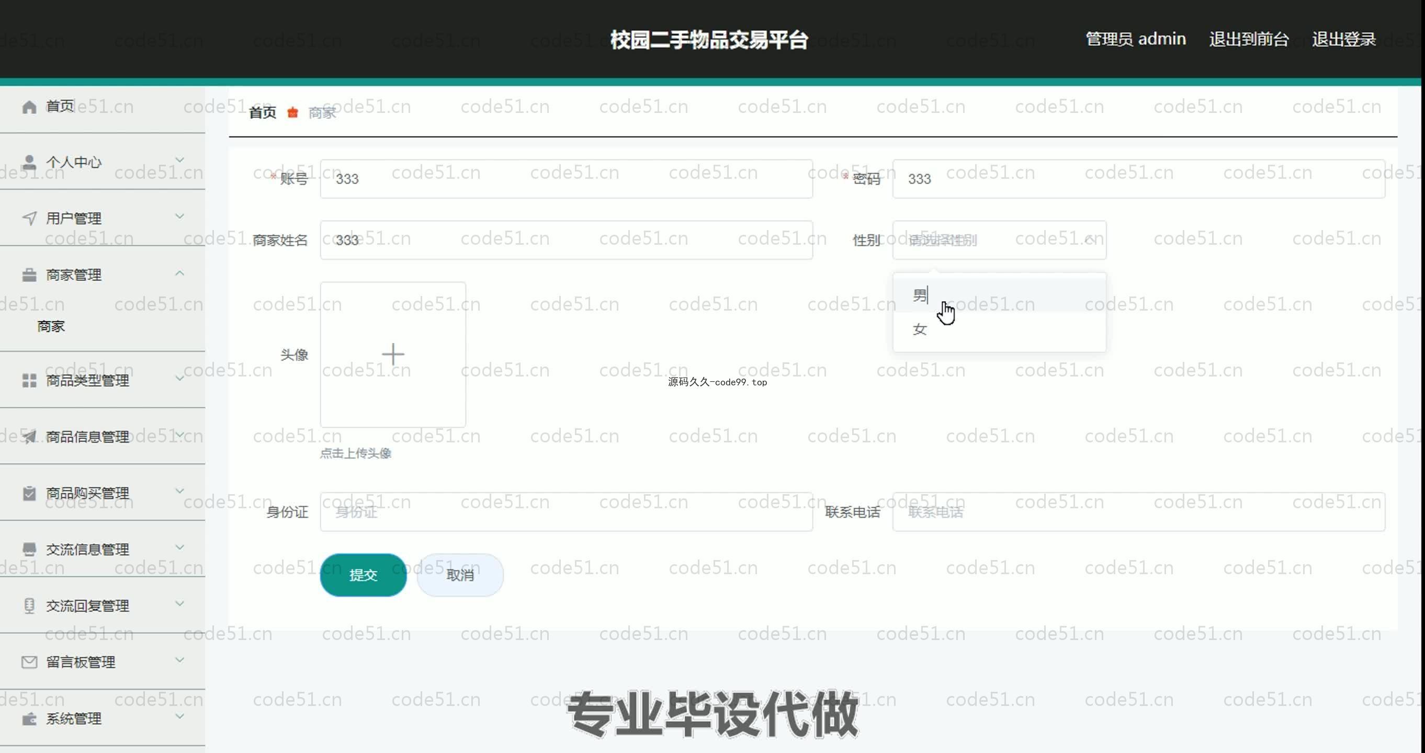Image resolution: width=1425 pixels, height=753 pixels.
Task: Focus the 密码 password input field
Action: tap(1139, 179)
